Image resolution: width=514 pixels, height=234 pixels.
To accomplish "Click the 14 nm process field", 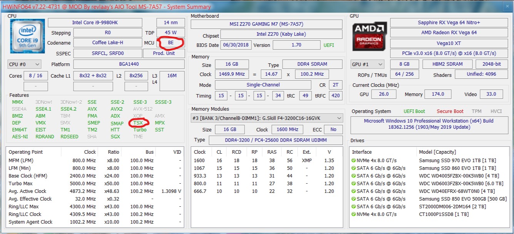I will tap(171, 23).
